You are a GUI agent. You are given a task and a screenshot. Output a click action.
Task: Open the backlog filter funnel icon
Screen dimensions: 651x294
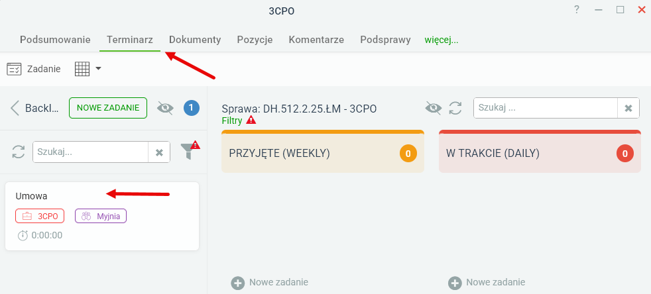[190, 150]
